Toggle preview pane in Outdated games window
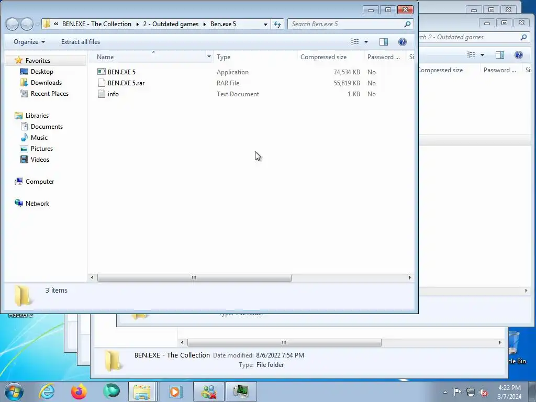536x402 pixels. [500, 55]
